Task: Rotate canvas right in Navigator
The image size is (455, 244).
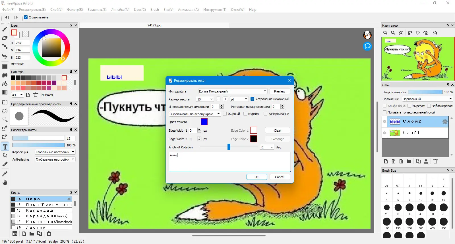Action: (x=425, y=33)
